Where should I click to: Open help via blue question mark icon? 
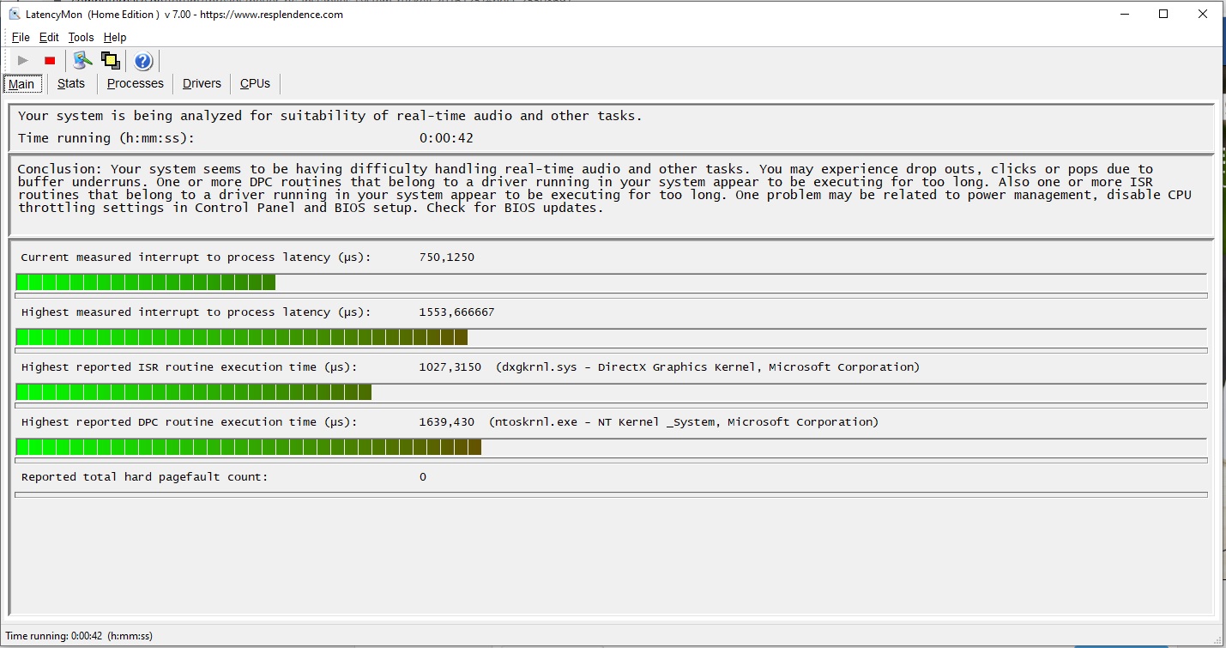tap(143, 61)
